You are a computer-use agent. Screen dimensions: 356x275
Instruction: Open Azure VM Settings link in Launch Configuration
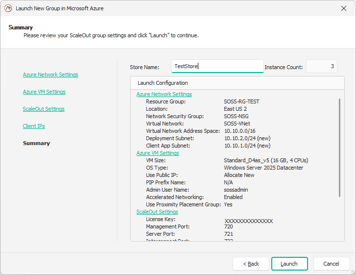(x=158, y=153)
